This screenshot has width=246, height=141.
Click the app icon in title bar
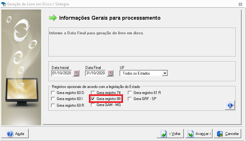tap(3, 4)
